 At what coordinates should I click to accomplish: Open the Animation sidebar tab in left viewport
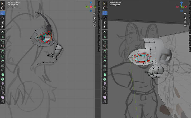click(99, 23)
